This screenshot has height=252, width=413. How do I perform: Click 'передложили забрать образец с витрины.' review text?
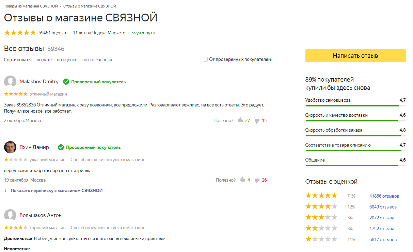(x=47, y=170)
